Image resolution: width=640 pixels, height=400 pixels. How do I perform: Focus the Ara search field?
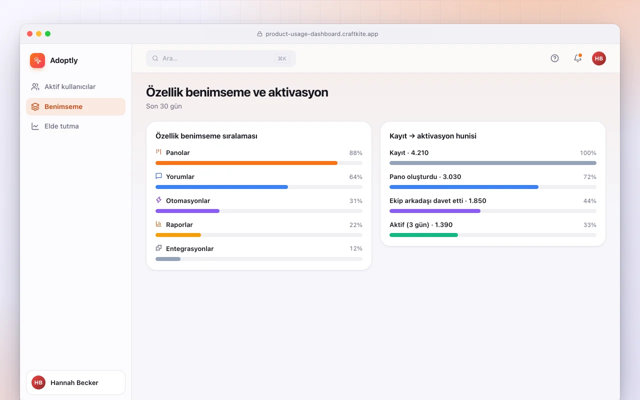(221, 58)
